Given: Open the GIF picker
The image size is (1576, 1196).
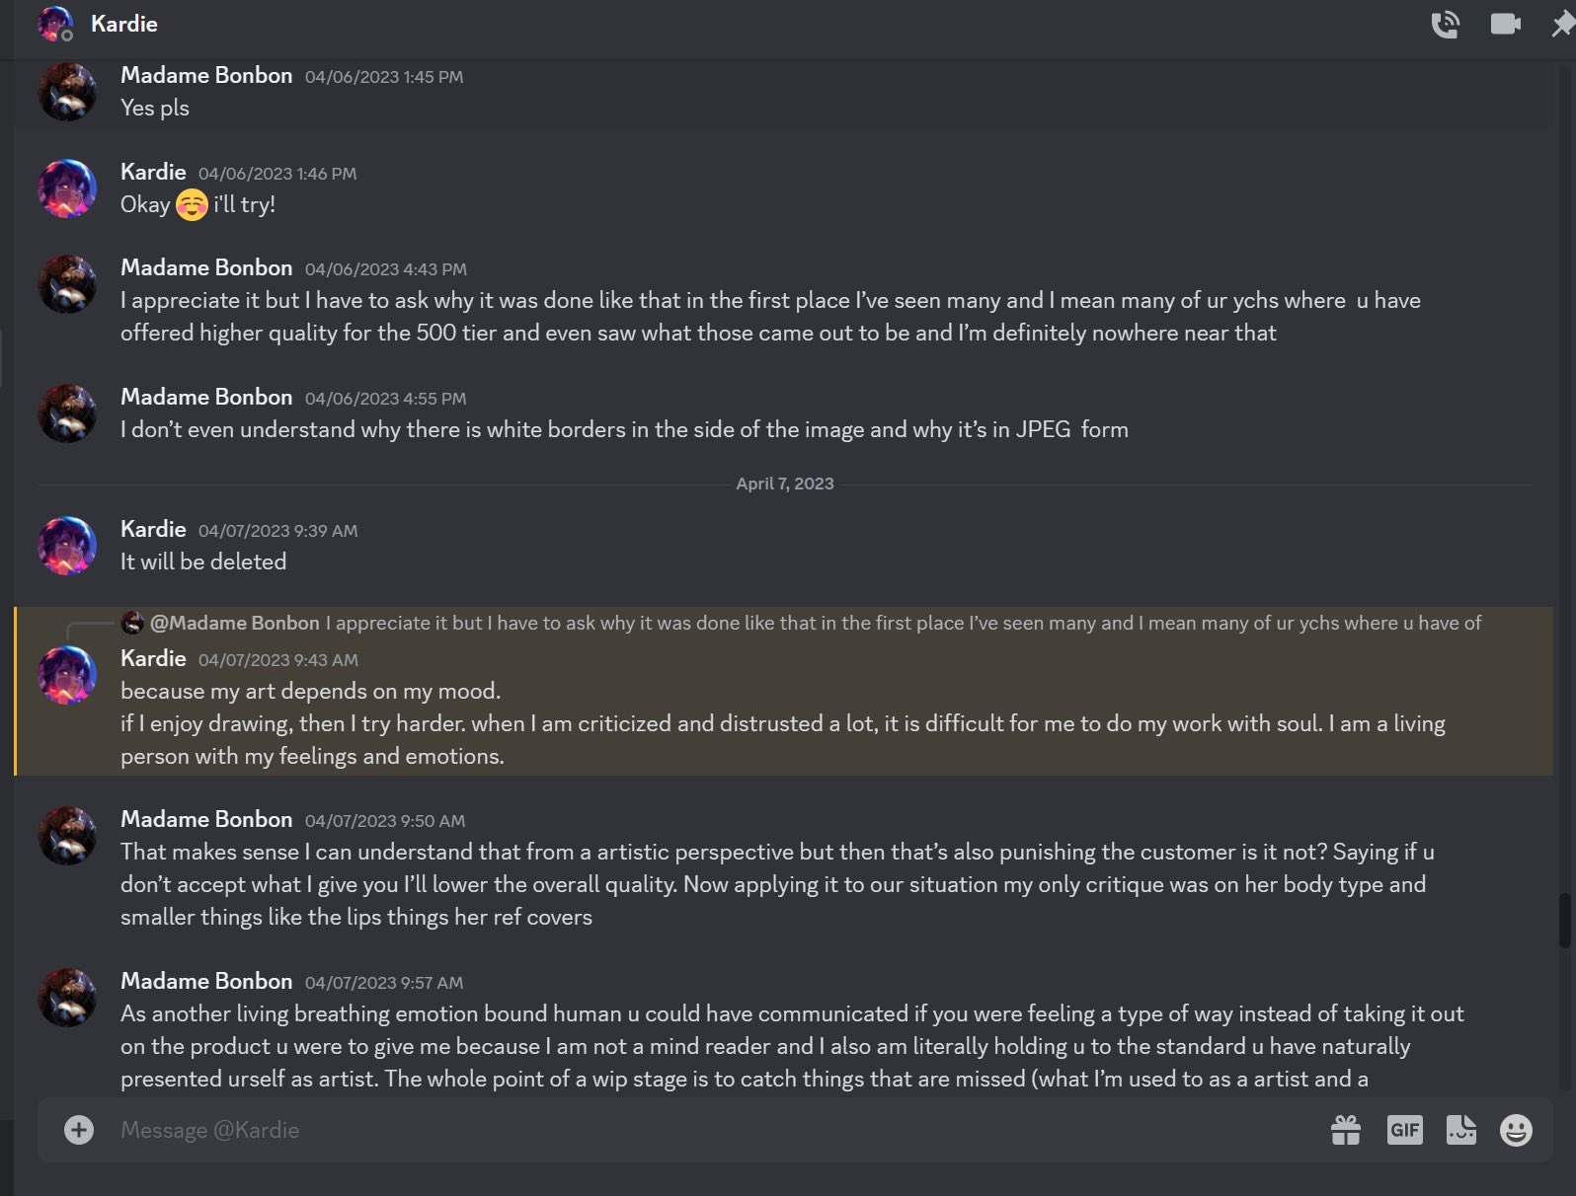Looking at the screenshot, I should click(1404, 1130).
